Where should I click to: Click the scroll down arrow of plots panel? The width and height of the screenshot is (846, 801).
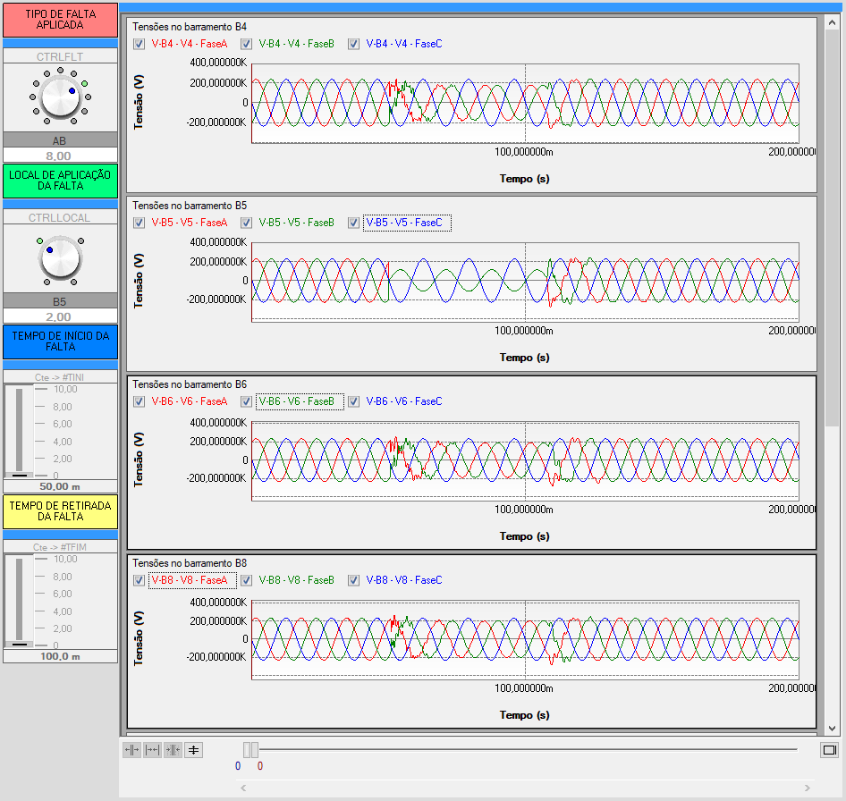pos(832,729)
